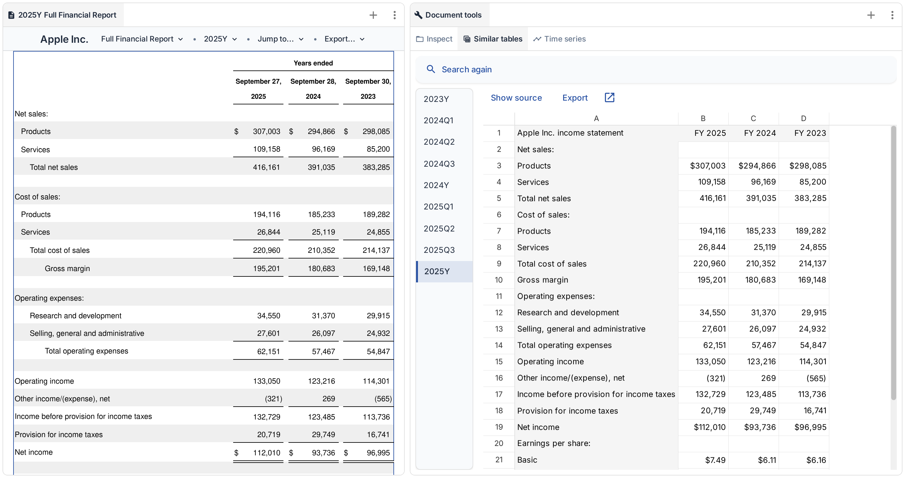Click 'Net income' in the left report
This screenshot has width=905, height=478.
pos(34,452)
